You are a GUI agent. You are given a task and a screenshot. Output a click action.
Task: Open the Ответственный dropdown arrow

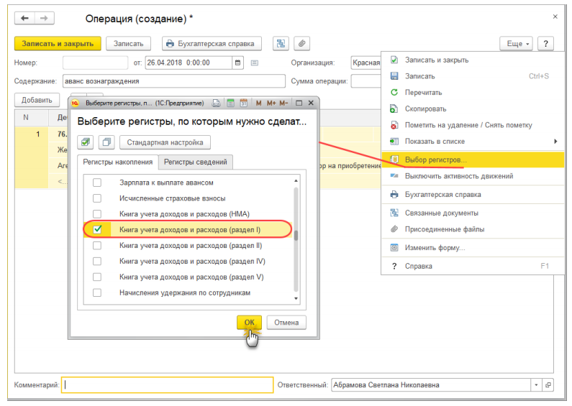pyautogui.click(x=536, y=385)
